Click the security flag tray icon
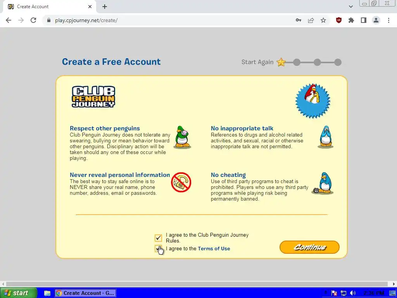The height and width of the screenshot is (298, 397). pos(334,293)
